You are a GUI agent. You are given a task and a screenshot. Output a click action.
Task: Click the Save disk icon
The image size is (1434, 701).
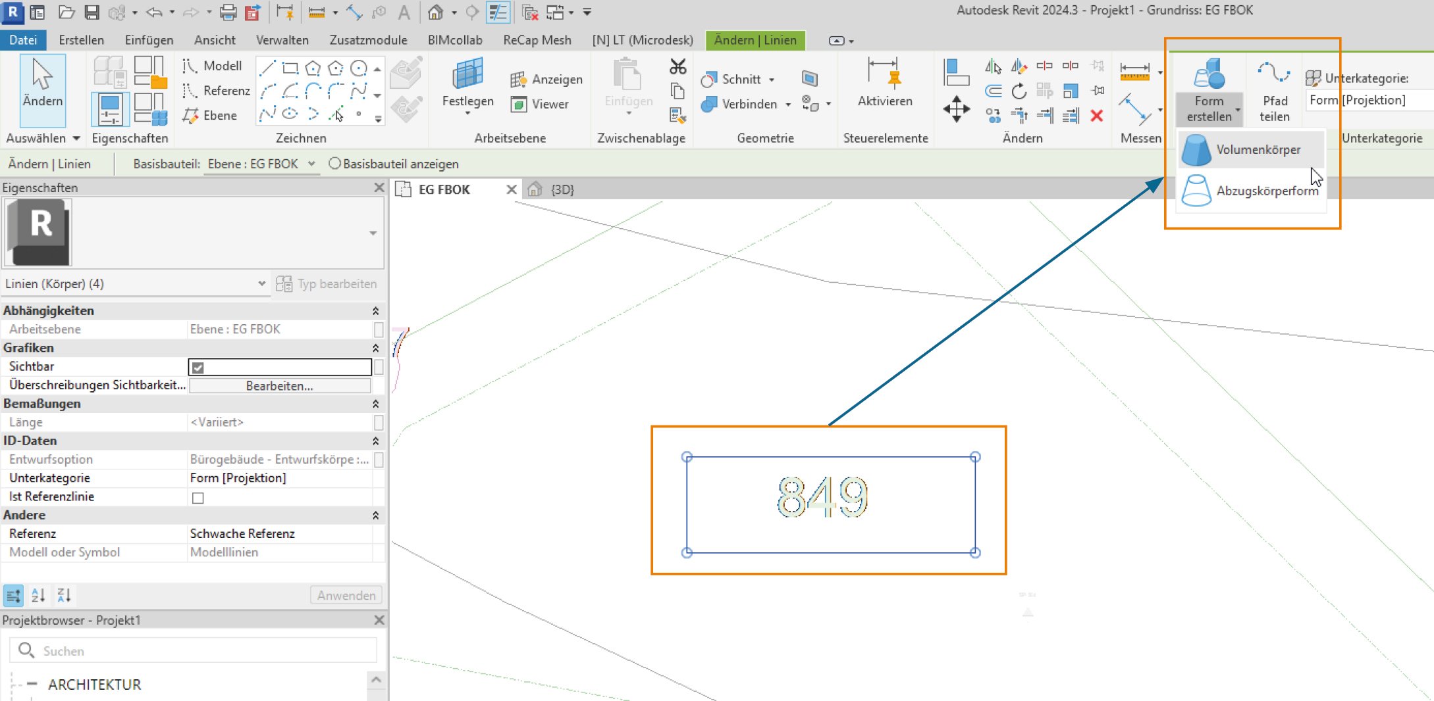tap(92, 12)
